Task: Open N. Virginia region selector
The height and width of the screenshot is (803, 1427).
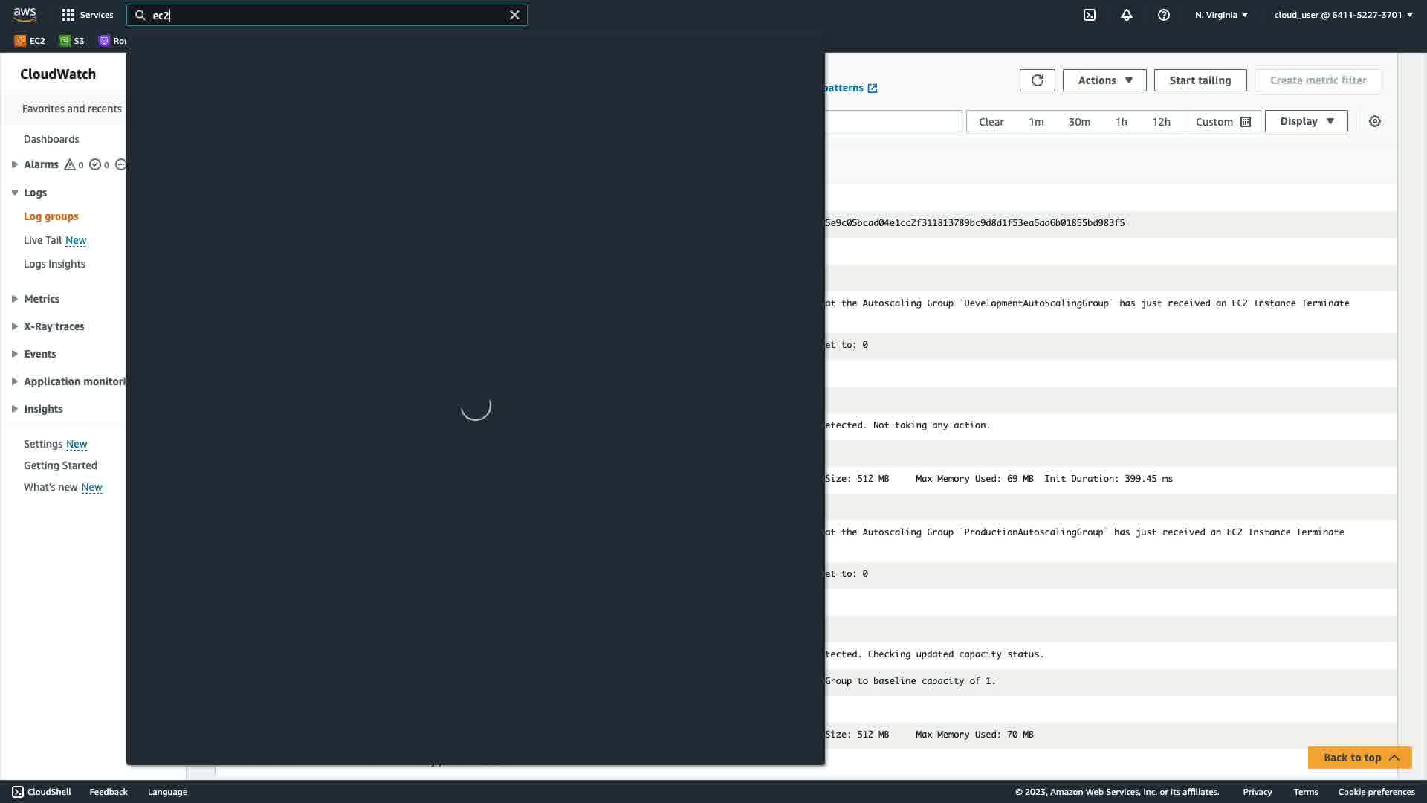Action: tap(1221, 15)
